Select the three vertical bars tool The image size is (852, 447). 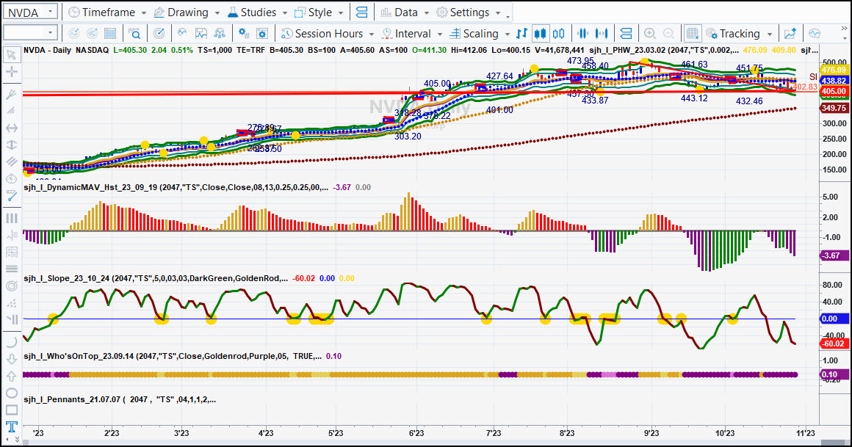click(11, 218)
